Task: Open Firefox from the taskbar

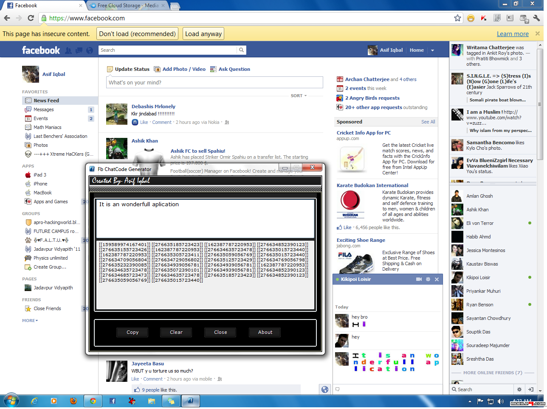Action: [73, 401]
